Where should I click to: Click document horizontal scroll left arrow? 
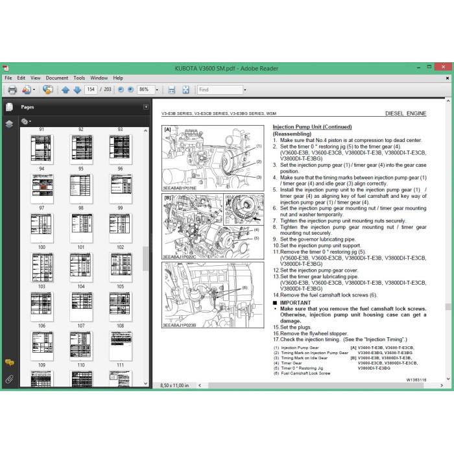pyautogui.click(x=200, y=385)
